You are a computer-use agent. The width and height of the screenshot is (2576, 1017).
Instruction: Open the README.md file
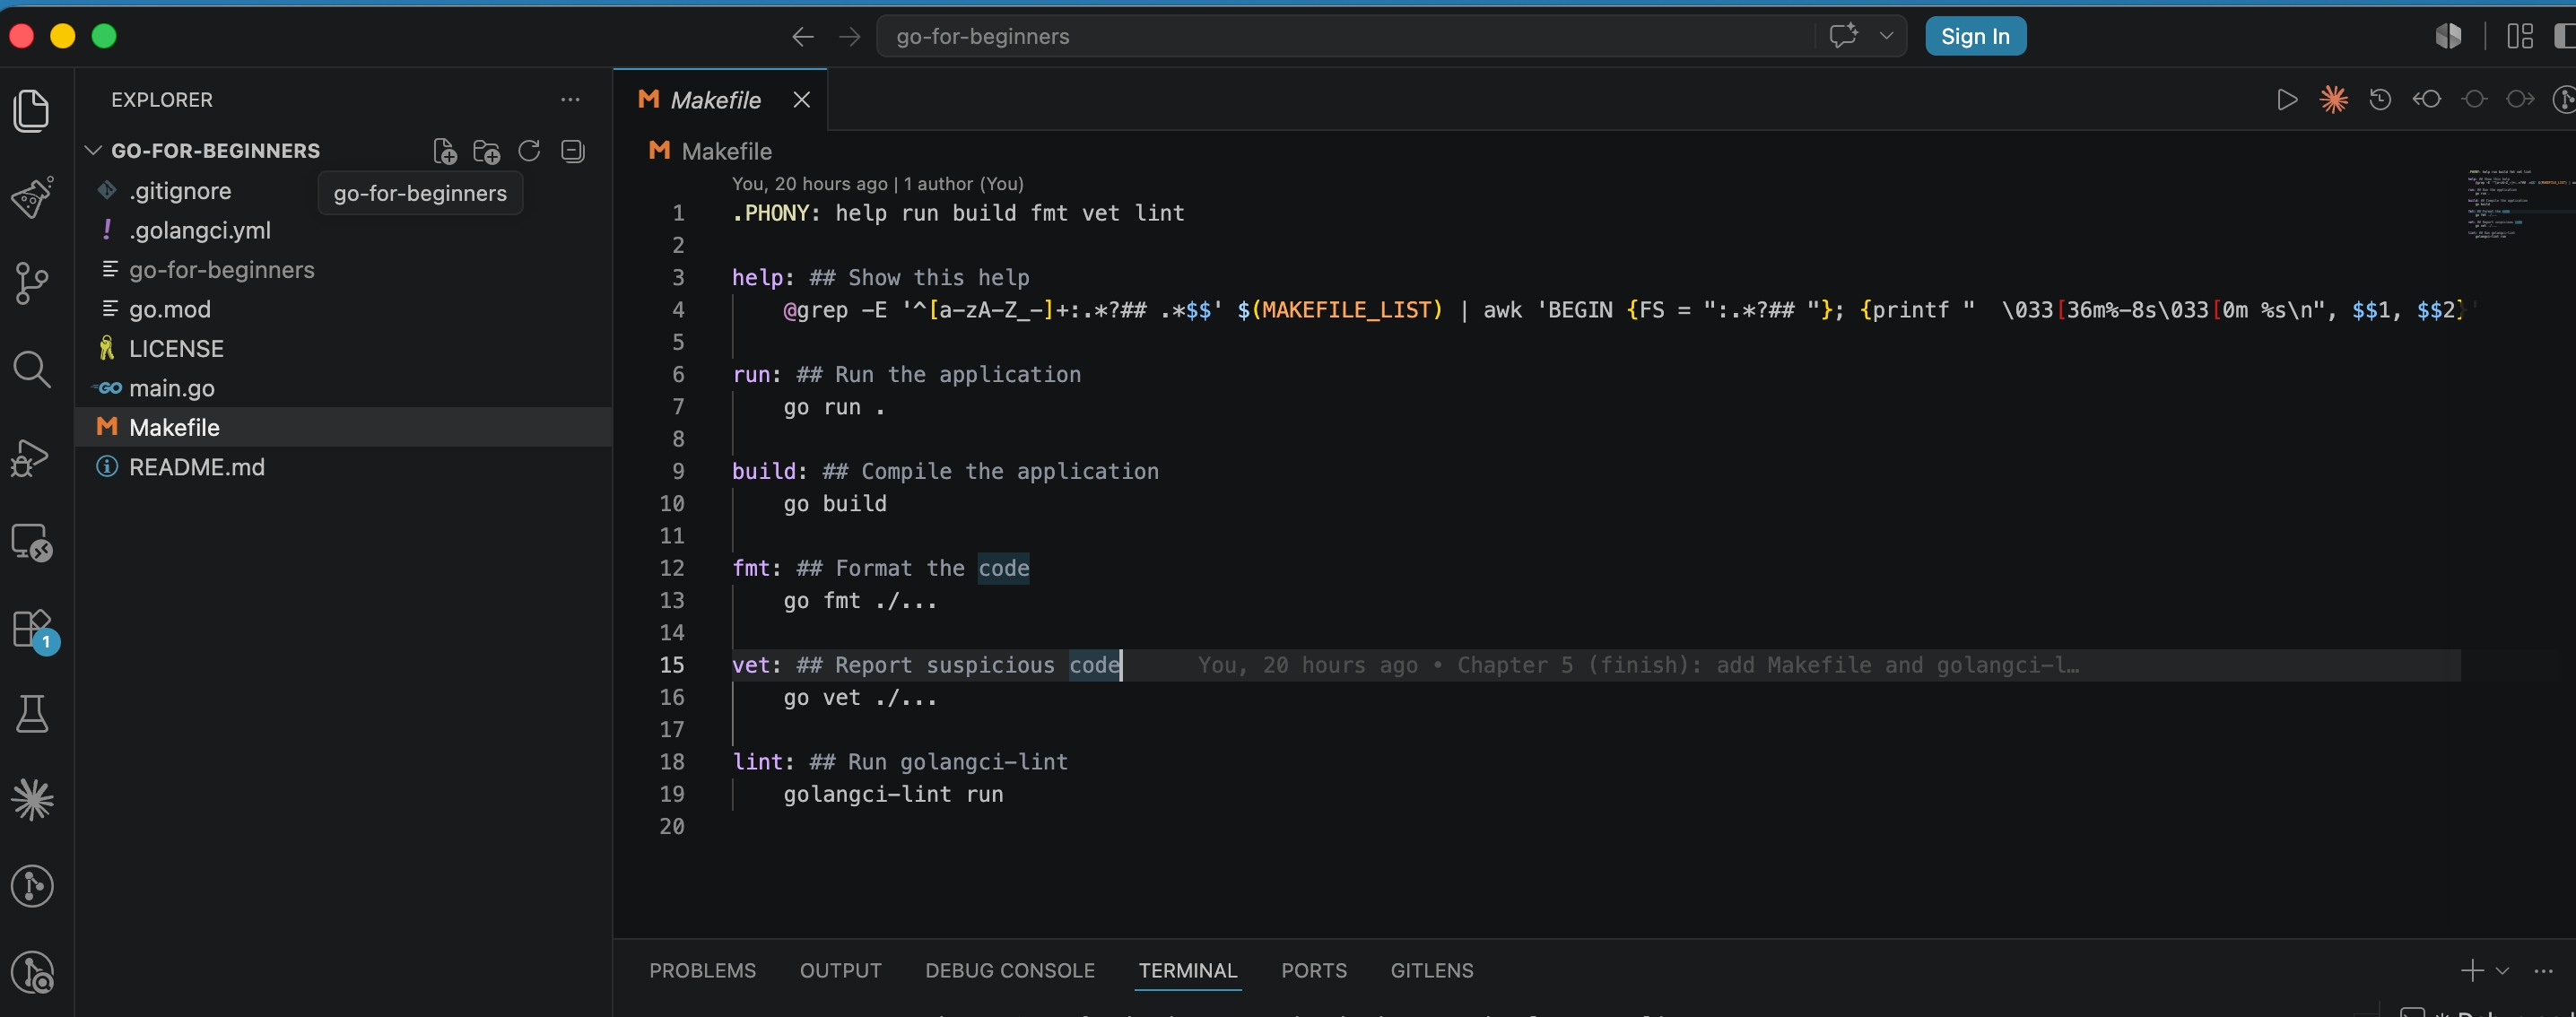343,467
